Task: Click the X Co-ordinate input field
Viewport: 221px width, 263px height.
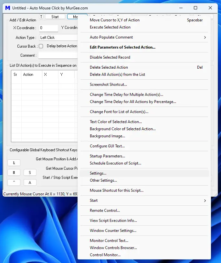Action: 49,28
